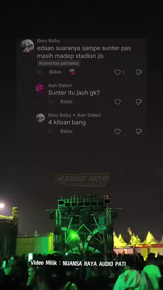This screenshot has width=163, height=290.
Task: Reply to Aan Galeri's comment via Balas
Action: tap(66, 102)
